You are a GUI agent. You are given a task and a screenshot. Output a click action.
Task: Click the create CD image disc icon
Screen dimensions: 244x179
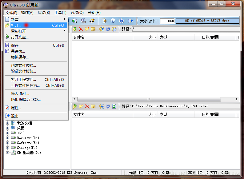[x=75, y=21]
